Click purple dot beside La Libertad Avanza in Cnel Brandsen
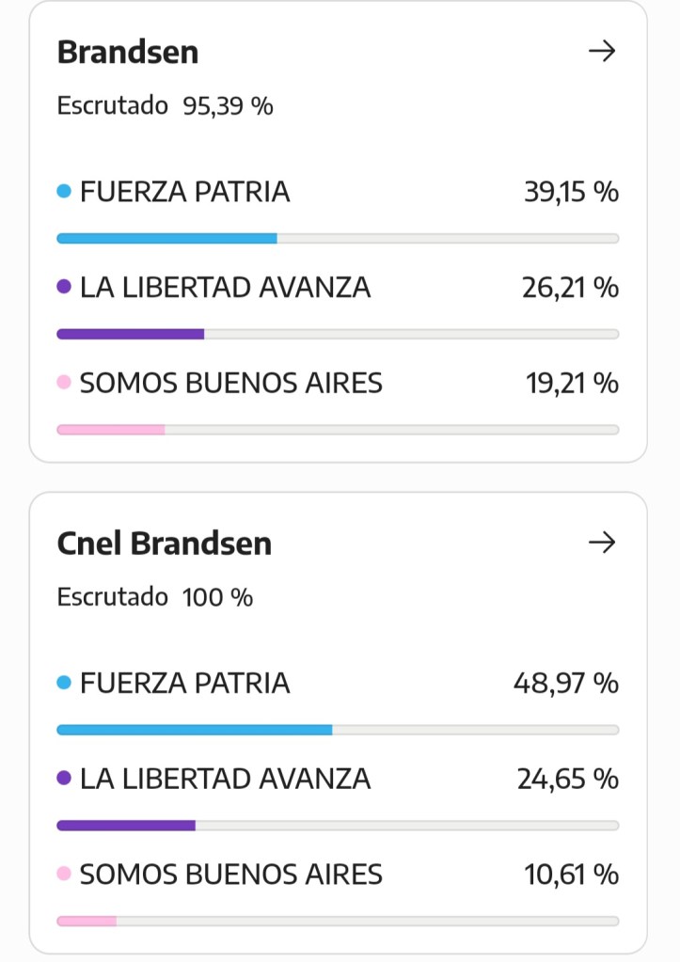Screen dimensions: 680x962 click(64, 779)
